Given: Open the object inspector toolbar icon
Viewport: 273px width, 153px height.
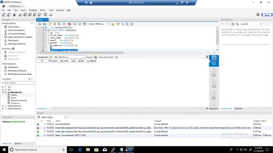Looking at the screenshot, I should pyautogui.click(x=15, y=15).
